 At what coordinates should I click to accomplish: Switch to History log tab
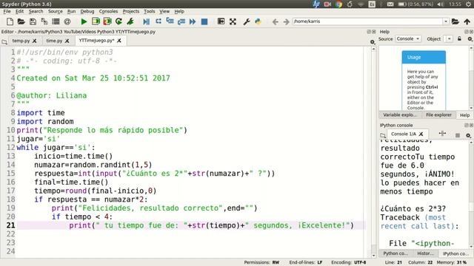[425, 253]
